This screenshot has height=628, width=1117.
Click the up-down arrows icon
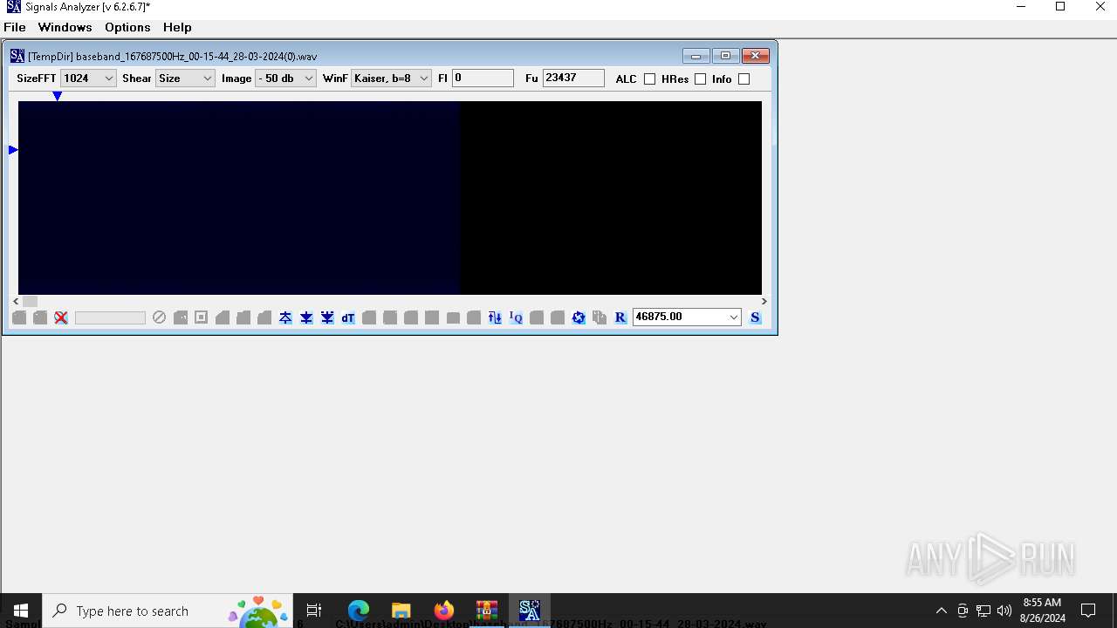495,317
